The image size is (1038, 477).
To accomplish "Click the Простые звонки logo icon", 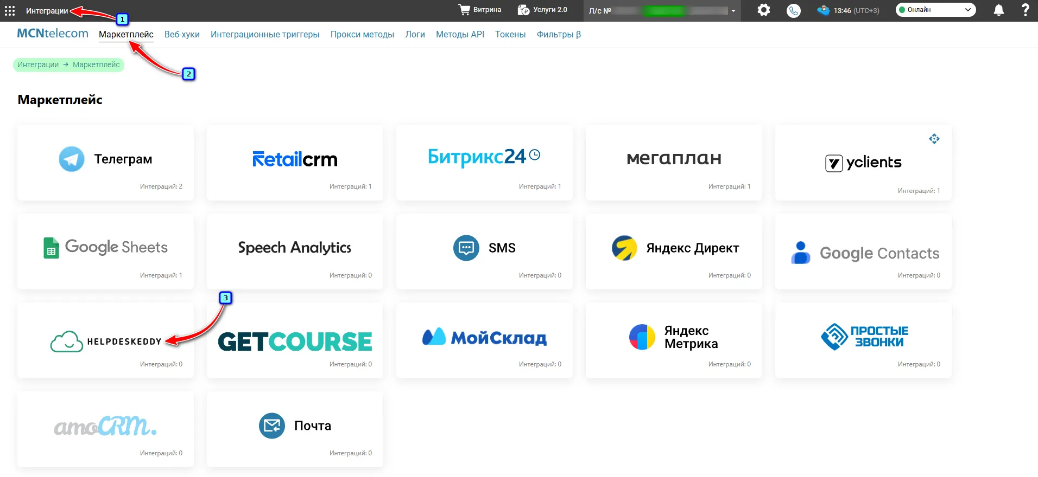I will tap(834, 337).
